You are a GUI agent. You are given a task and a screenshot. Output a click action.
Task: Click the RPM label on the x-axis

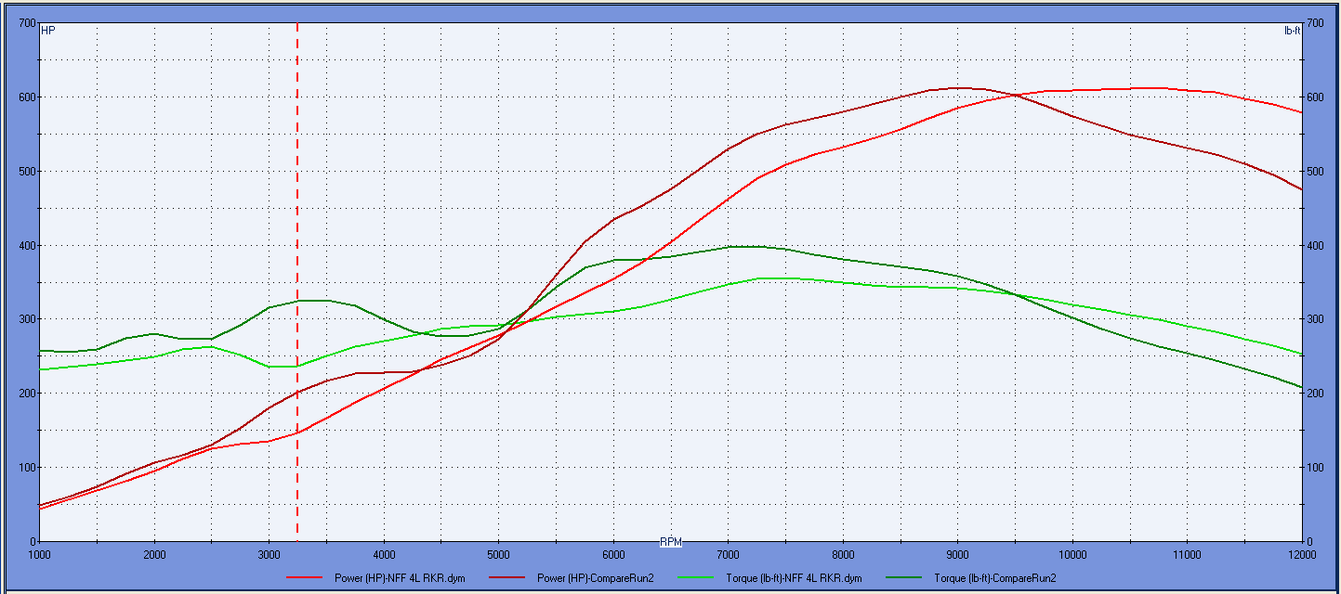coord(670,541)
